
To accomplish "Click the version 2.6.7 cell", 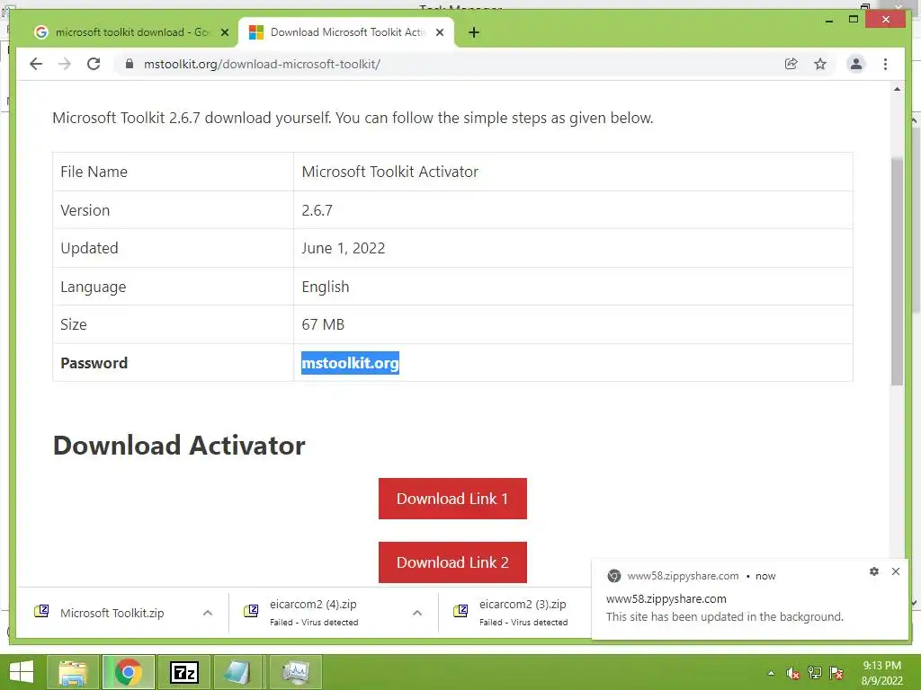I will pyautogui.click(x=573, y=210).
